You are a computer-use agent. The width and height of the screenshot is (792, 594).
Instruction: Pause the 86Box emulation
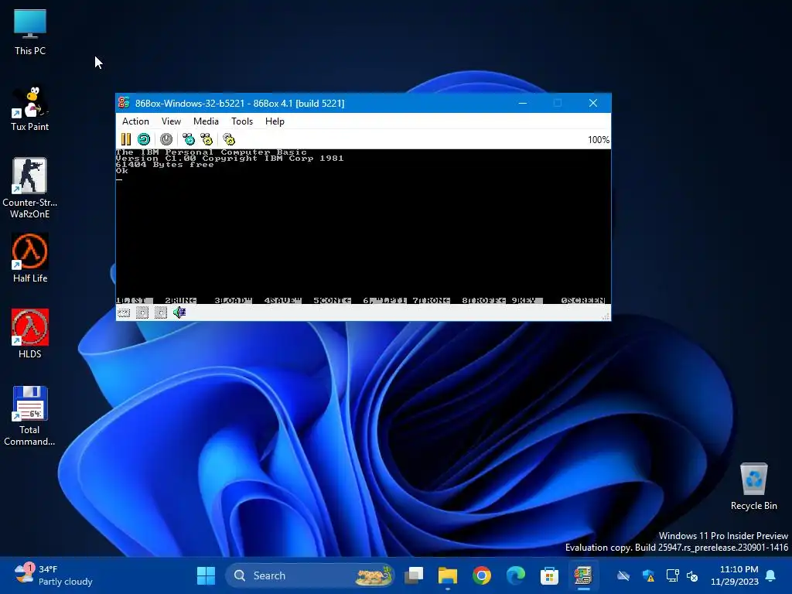tap(126, 139)
